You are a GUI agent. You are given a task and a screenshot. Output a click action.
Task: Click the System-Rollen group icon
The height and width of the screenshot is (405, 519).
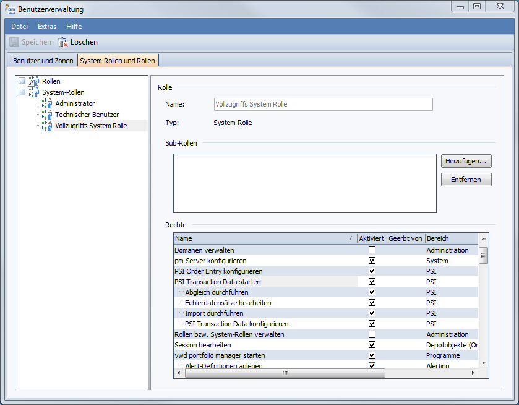[x=33, y=92]
